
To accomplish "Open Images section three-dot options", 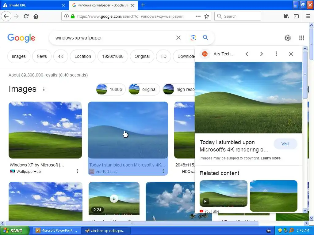I will click(x=44, y=89).
